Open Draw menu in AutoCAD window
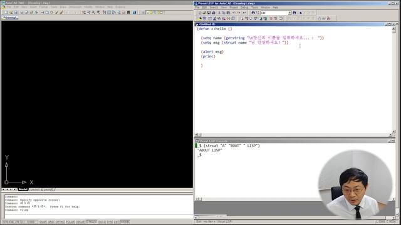Screen dimensions: 401x225 (63, 7)
